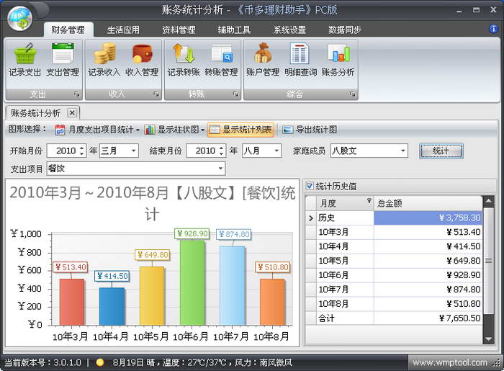Viewport: 504px width, 371px height.
Task: Select the 10年4月 table row
Action: 394,246
